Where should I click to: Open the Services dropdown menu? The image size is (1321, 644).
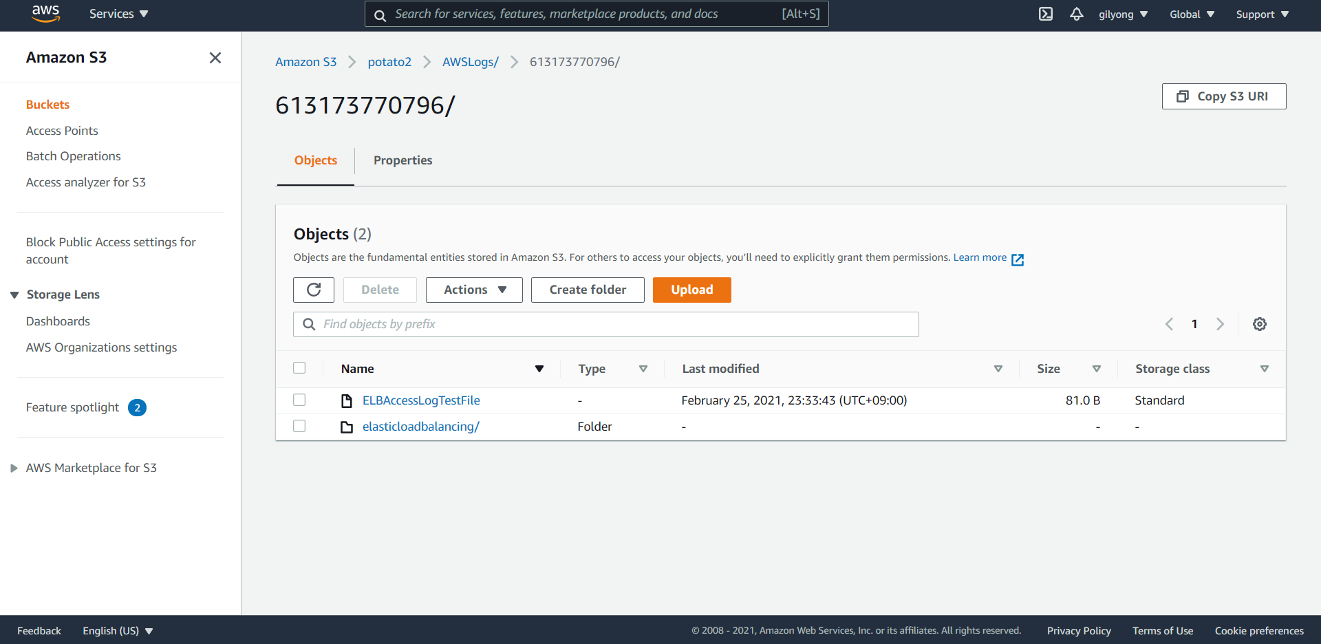118,14
